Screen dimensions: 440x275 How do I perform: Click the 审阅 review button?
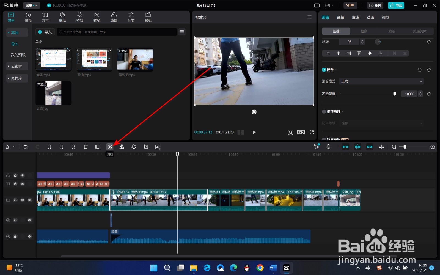click(x=375, y=5)
